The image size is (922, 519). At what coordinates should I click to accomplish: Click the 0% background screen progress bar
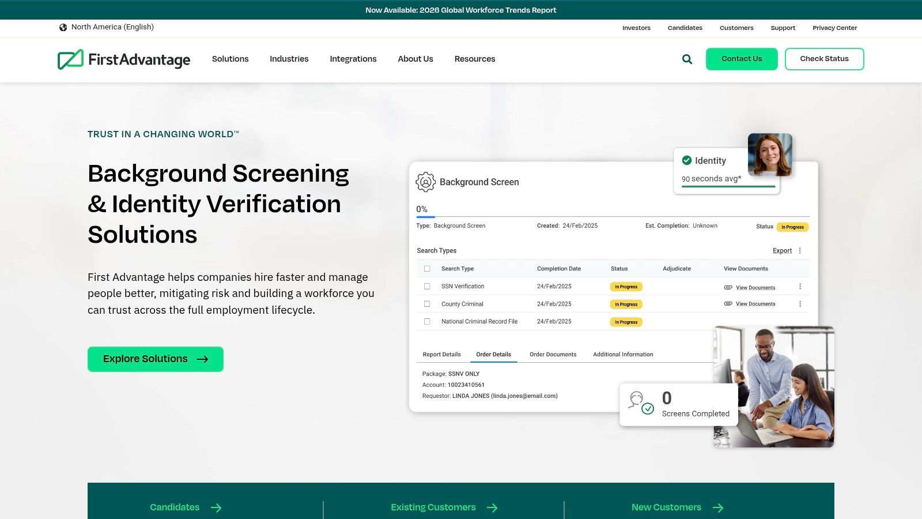tap(613, 217)
